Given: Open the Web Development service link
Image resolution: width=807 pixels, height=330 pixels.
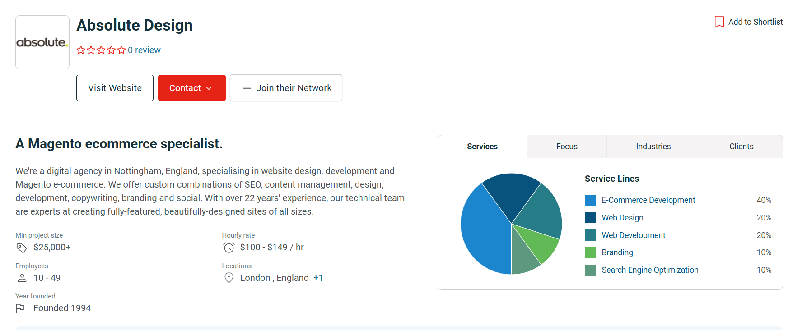Looking at the screenshot, I should pyautogui.click(x=634, y=235).
